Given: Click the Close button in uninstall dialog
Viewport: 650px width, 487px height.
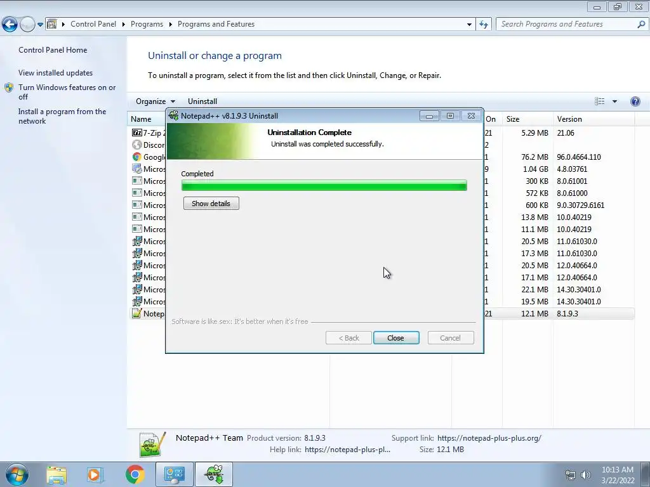Looking at the screenshot, I should tap(396, 338).
